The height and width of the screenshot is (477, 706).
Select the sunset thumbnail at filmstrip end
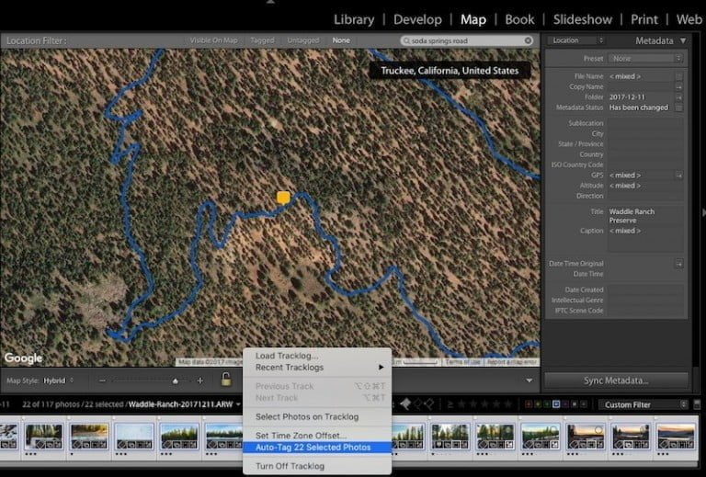[x=676, y=436]
